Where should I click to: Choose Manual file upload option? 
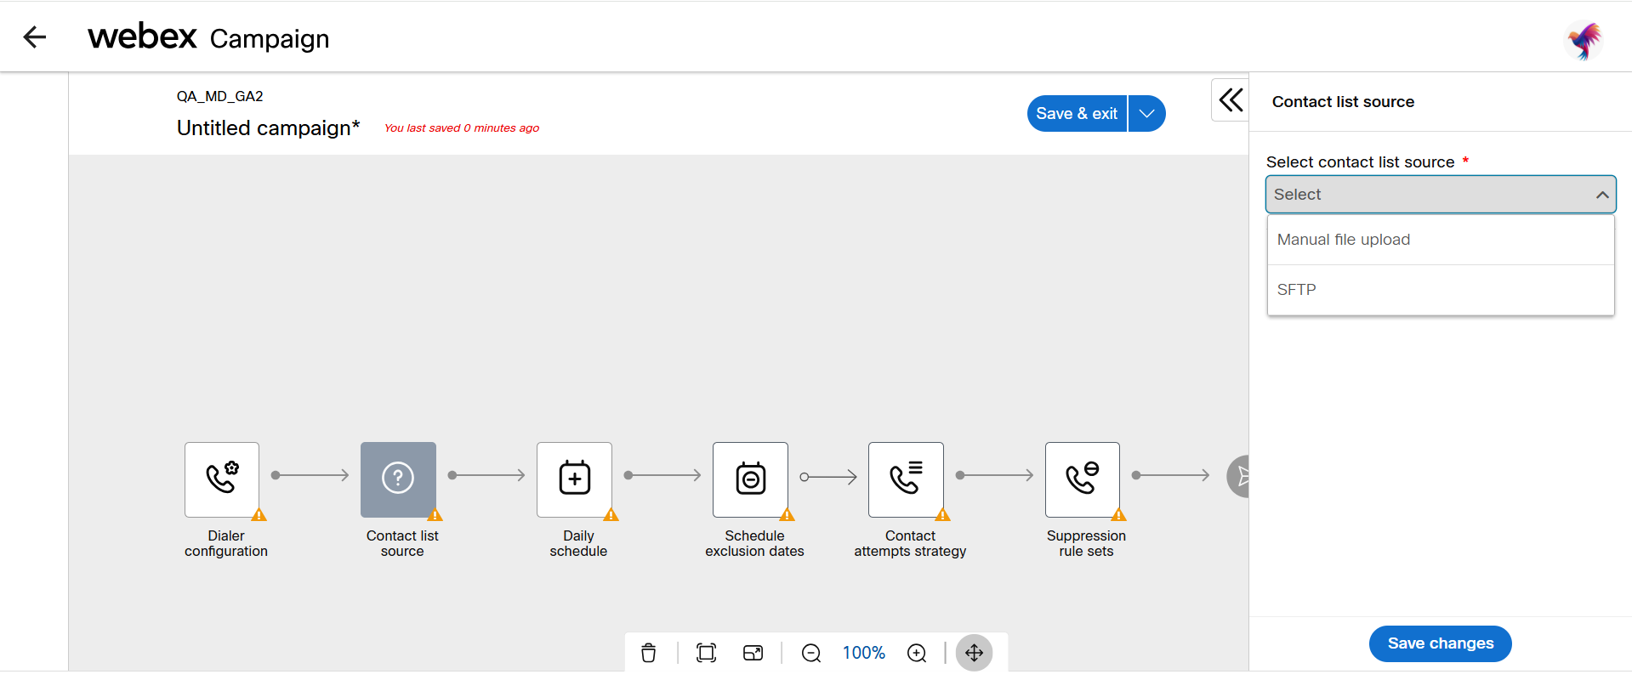coord(1441,240)
